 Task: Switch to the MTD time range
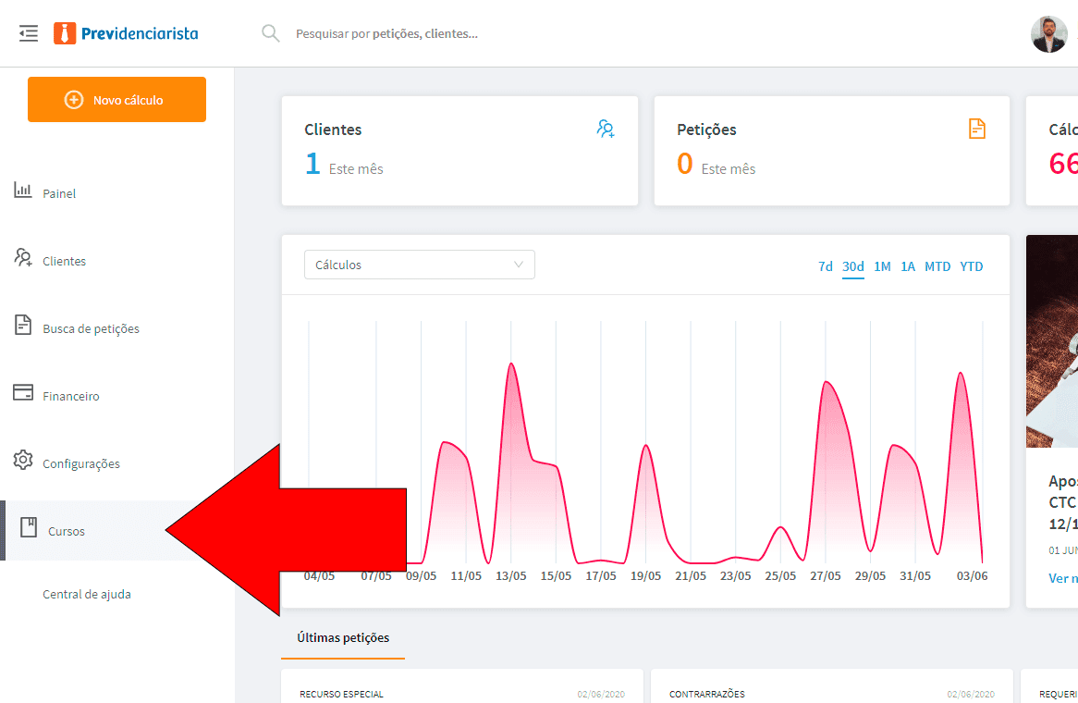coord(937,266)
